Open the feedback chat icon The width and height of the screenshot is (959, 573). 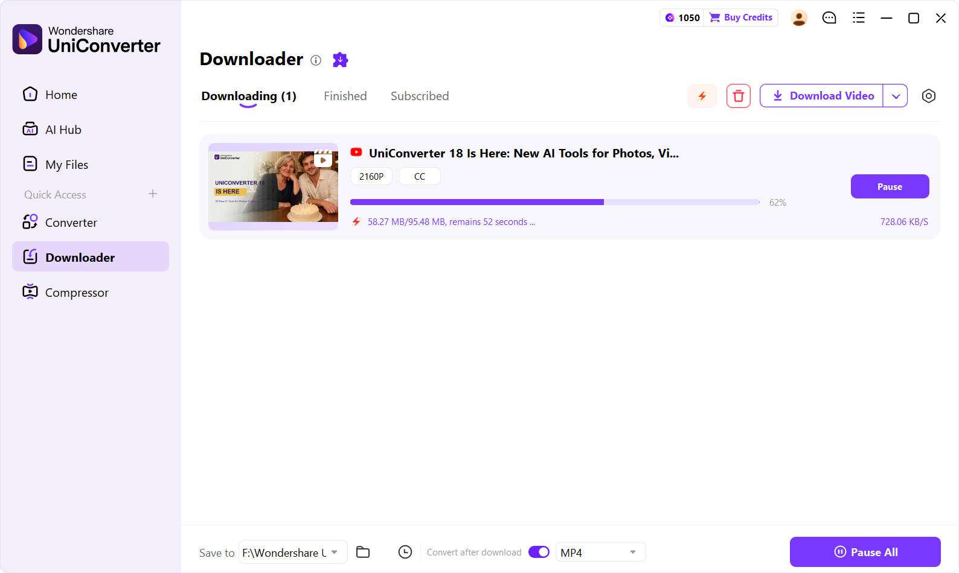click(829, 18)
